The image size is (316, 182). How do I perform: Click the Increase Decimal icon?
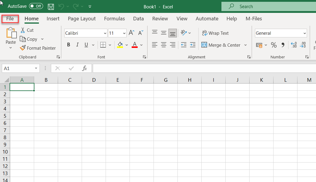point(294,45)
